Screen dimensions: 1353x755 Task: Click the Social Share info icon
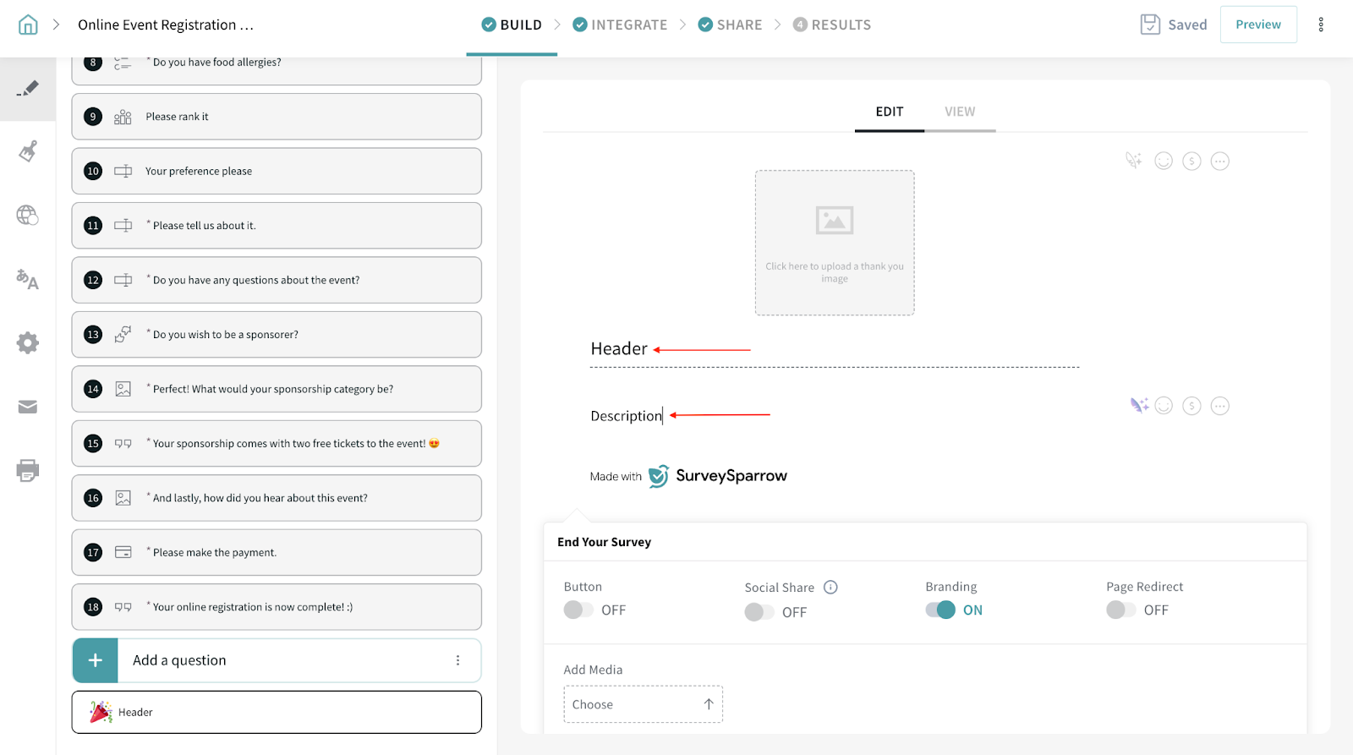[830, 587]
